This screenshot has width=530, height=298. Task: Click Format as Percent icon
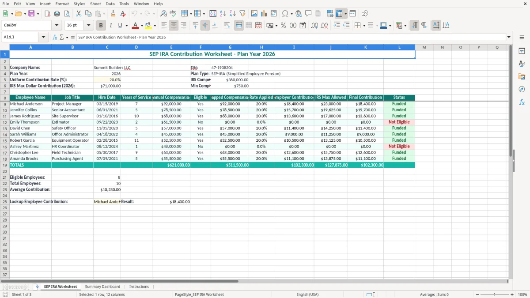[x=283, y=26]
